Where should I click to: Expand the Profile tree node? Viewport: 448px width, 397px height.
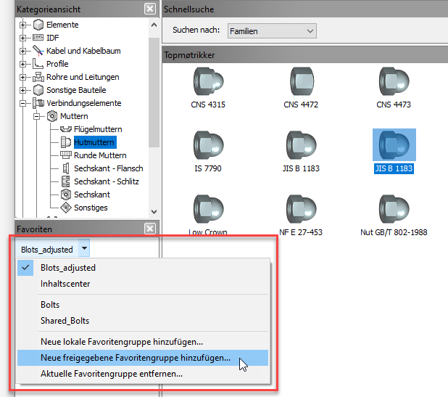[23, 64]
